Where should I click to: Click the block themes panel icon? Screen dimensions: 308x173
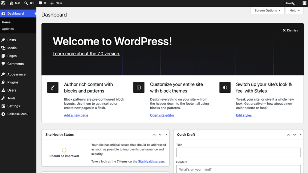pyautogui.click(x=139, y=87)
